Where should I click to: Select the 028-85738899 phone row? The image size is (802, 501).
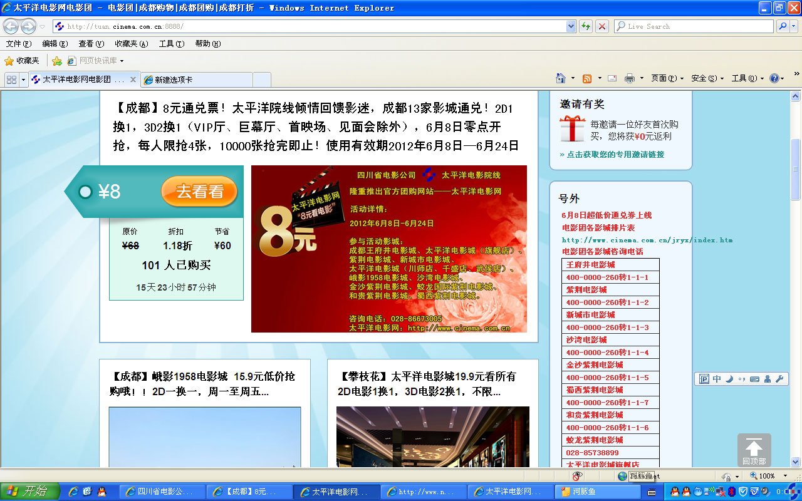pyautogui.click(x=610, y=453)
